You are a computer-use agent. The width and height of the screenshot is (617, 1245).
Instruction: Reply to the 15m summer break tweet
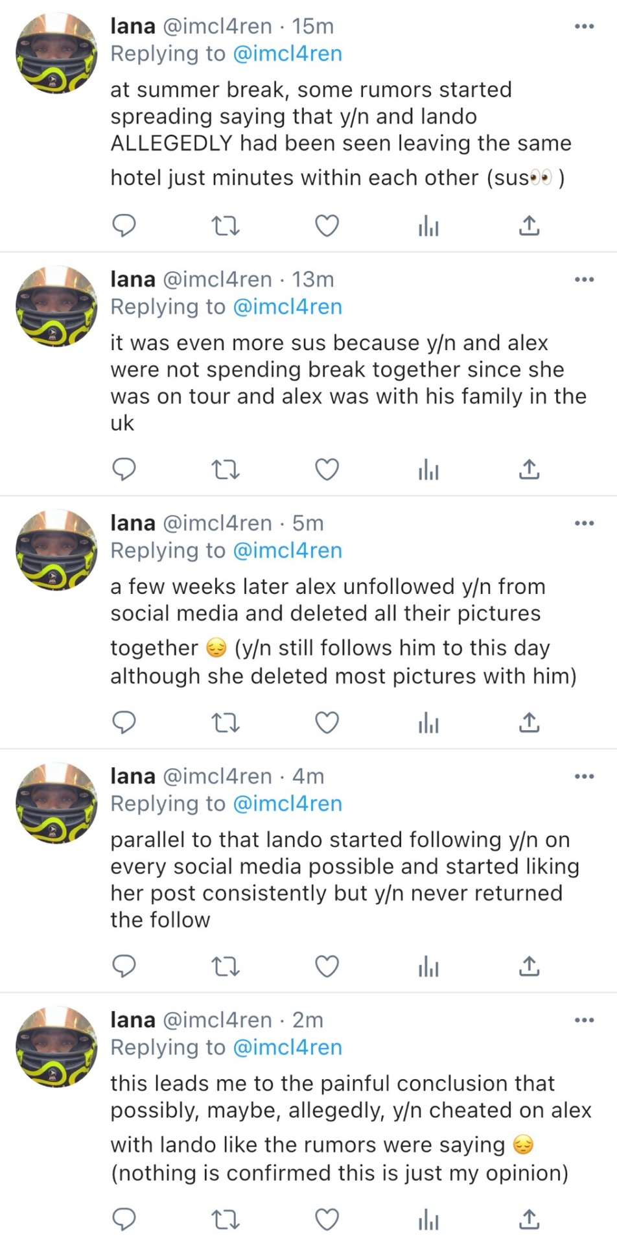[124, 226]
